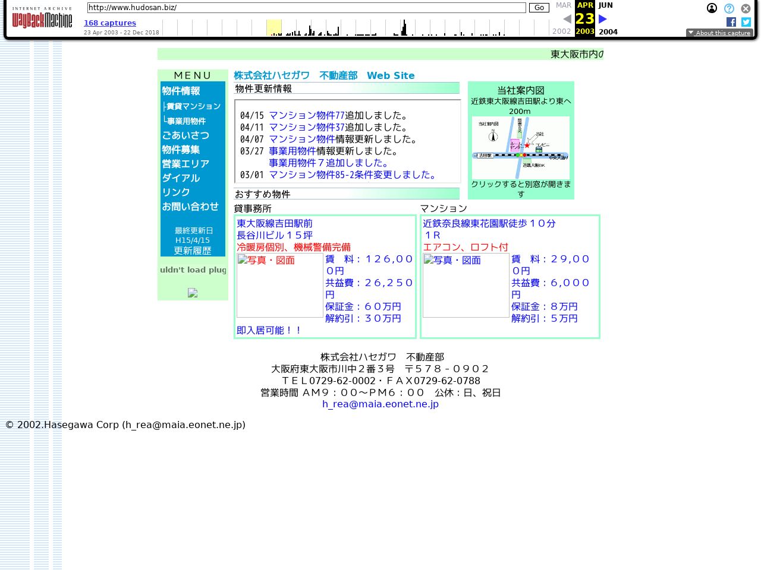Click the Wayback Machine logo

pos(42,18)
